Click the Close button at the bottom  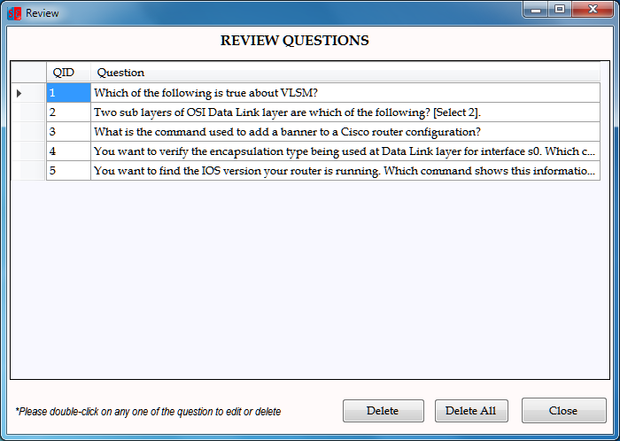(563, 411)
